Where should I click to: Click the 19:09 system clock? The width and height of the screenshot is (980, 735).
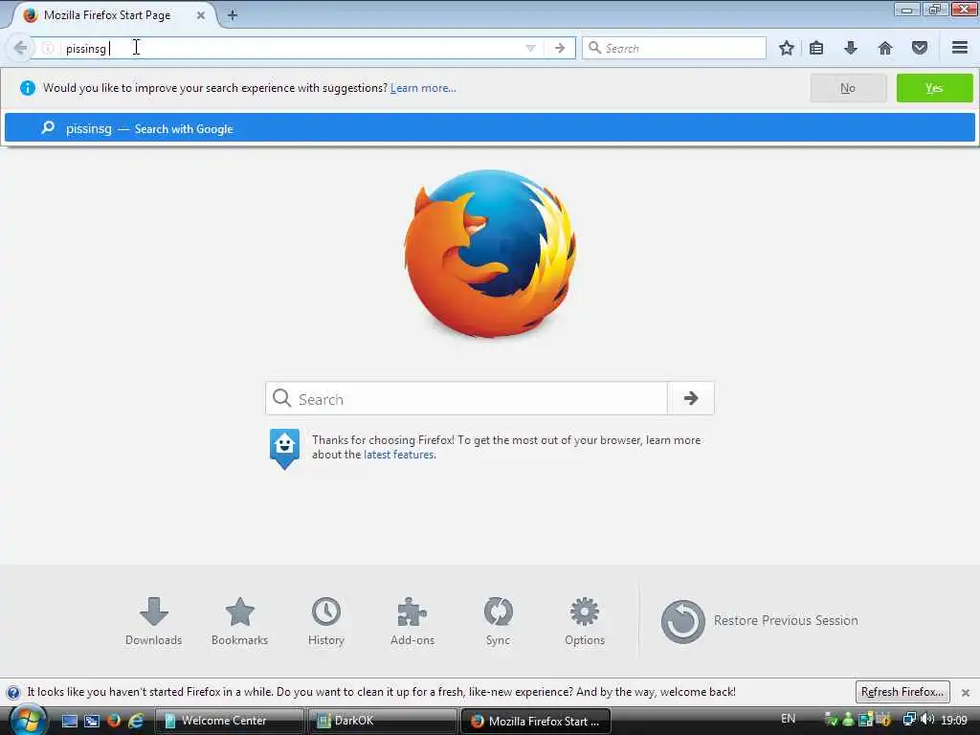(x=954, y=720)
